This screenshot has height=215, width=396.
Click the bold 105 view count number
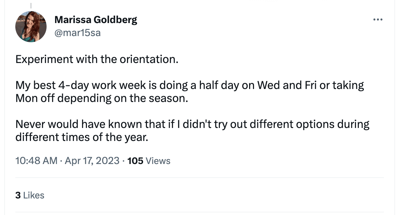pos(135,160)
